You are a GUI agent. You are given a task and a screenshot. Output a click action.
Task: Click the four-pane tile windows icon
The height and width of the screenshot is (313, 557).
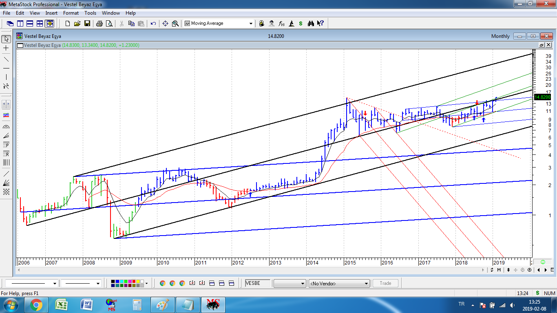click(40, 24)
